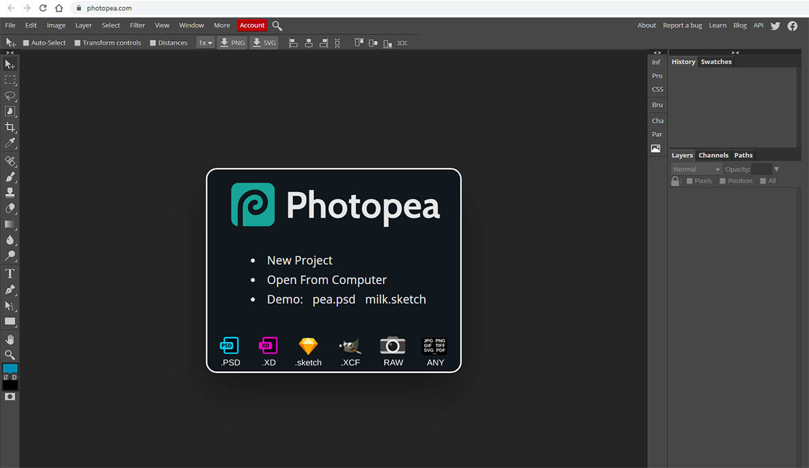Expand the narrow side panel column
Image resolution: width=809 pixels, height=468 pixels.
point(657,52)
